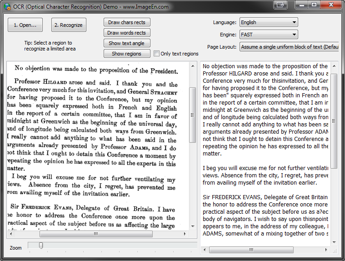345x261 pixels.
Task: Click the 1. Open... button
Action: click(x=25, y=25)
